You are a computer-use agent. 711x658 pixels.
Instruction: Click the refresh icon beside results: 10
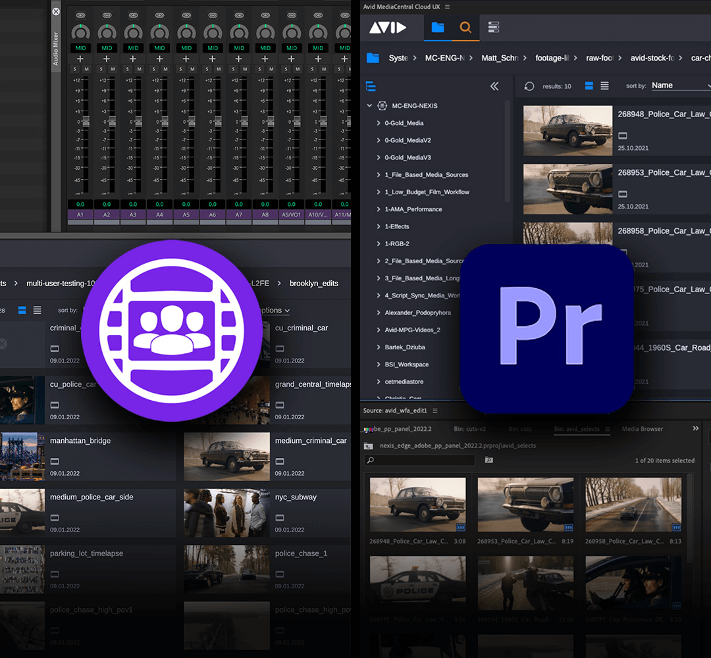point(529,86)
